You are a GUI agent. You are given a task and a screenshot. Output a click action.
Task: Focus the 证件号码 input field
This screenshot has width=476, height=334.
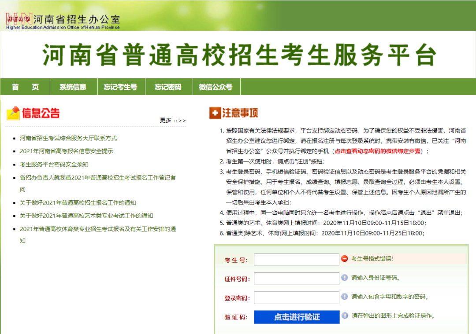pos(296,279)
